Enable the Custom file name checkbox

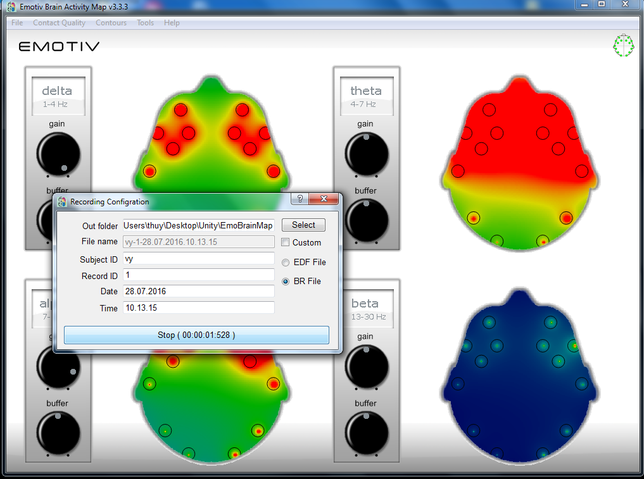click(286, 242)
